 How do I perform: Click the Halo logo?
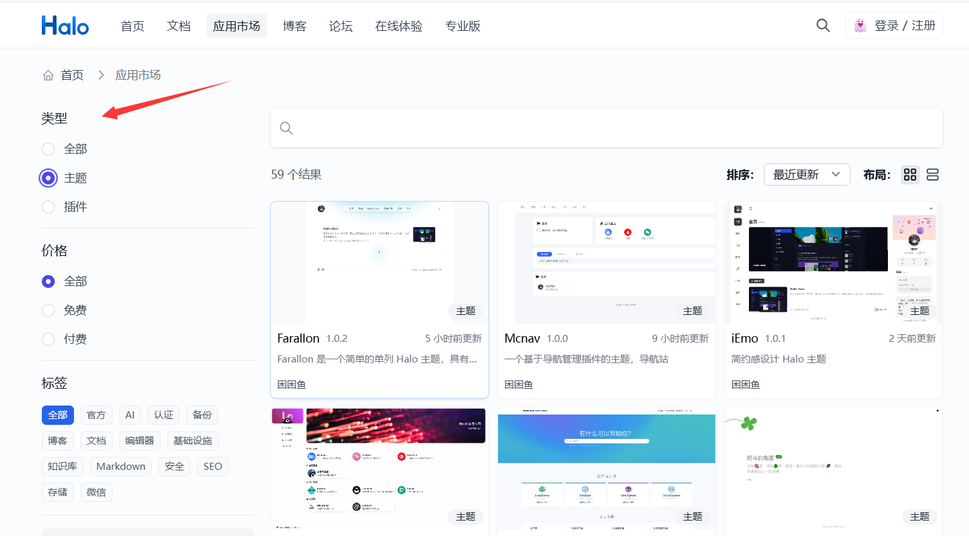click(65, 26)
